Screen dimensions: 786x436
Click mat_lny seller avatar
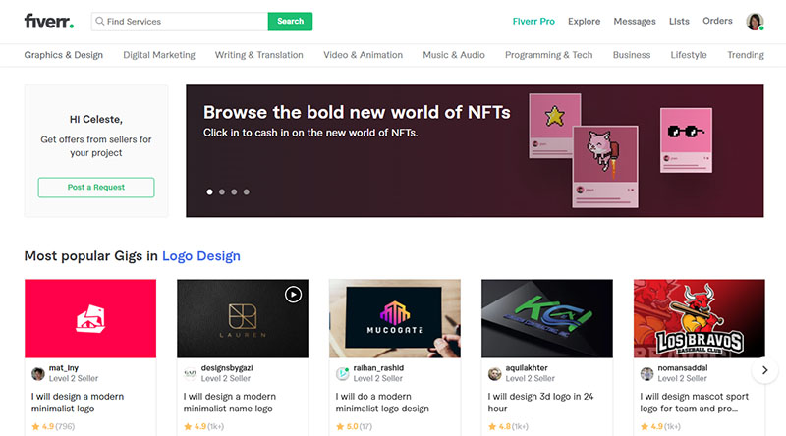[38, 374]
